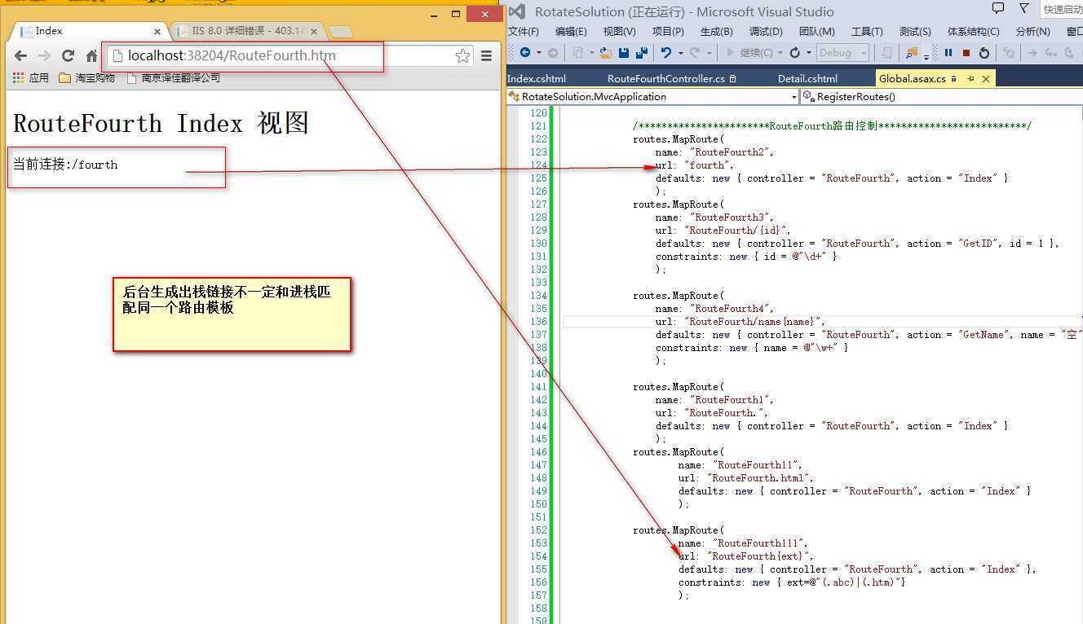This screenshot has width=1083, height=624.
Task: Open the 文件(F) menu in Visual Studio
Action: 523,31
